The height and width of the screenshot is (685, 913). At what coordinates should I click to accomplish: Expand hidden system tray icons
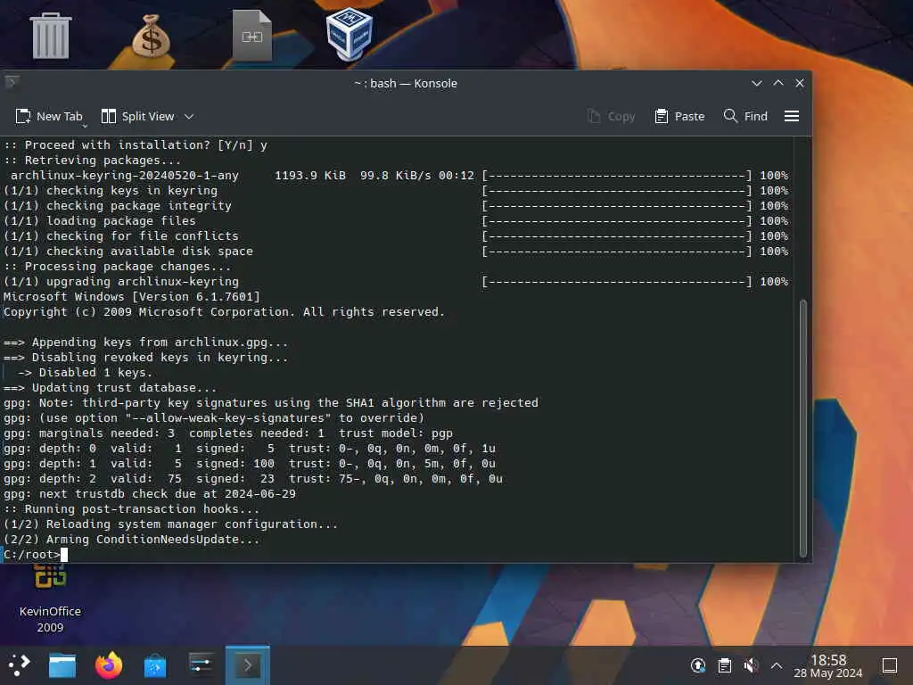pyautogui.click(x=777, y=665)
